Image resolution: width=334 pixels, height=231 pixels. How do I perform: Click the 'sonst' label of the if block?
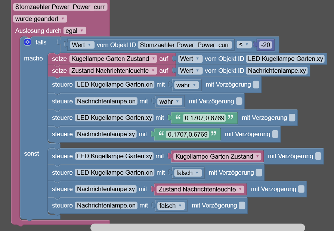click(x=31, y=154)
